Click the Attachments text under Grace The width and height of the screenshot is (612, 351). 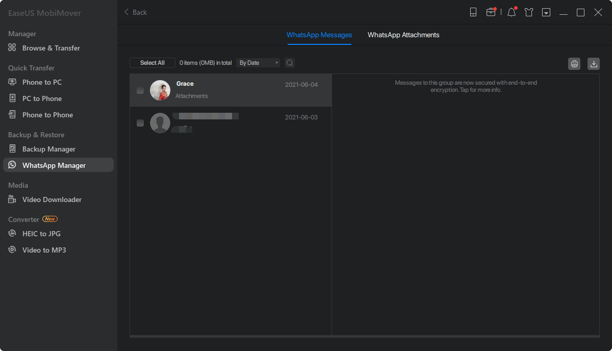coord(192,96)
